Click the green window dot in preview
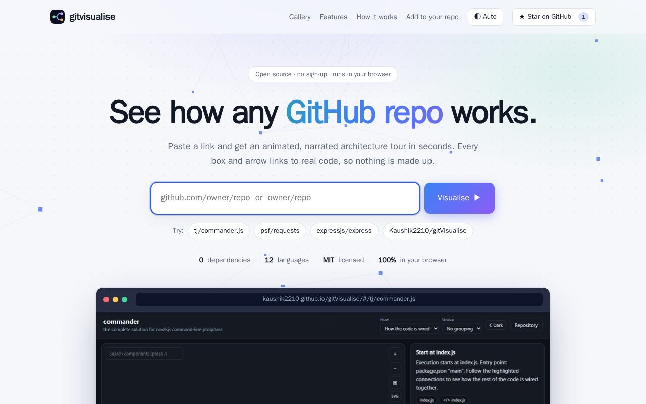646x404 pixels. click(x=124, y=299)
